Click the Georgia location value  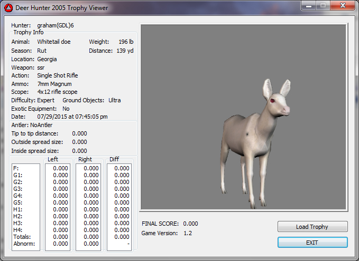[x=47, y=59]
